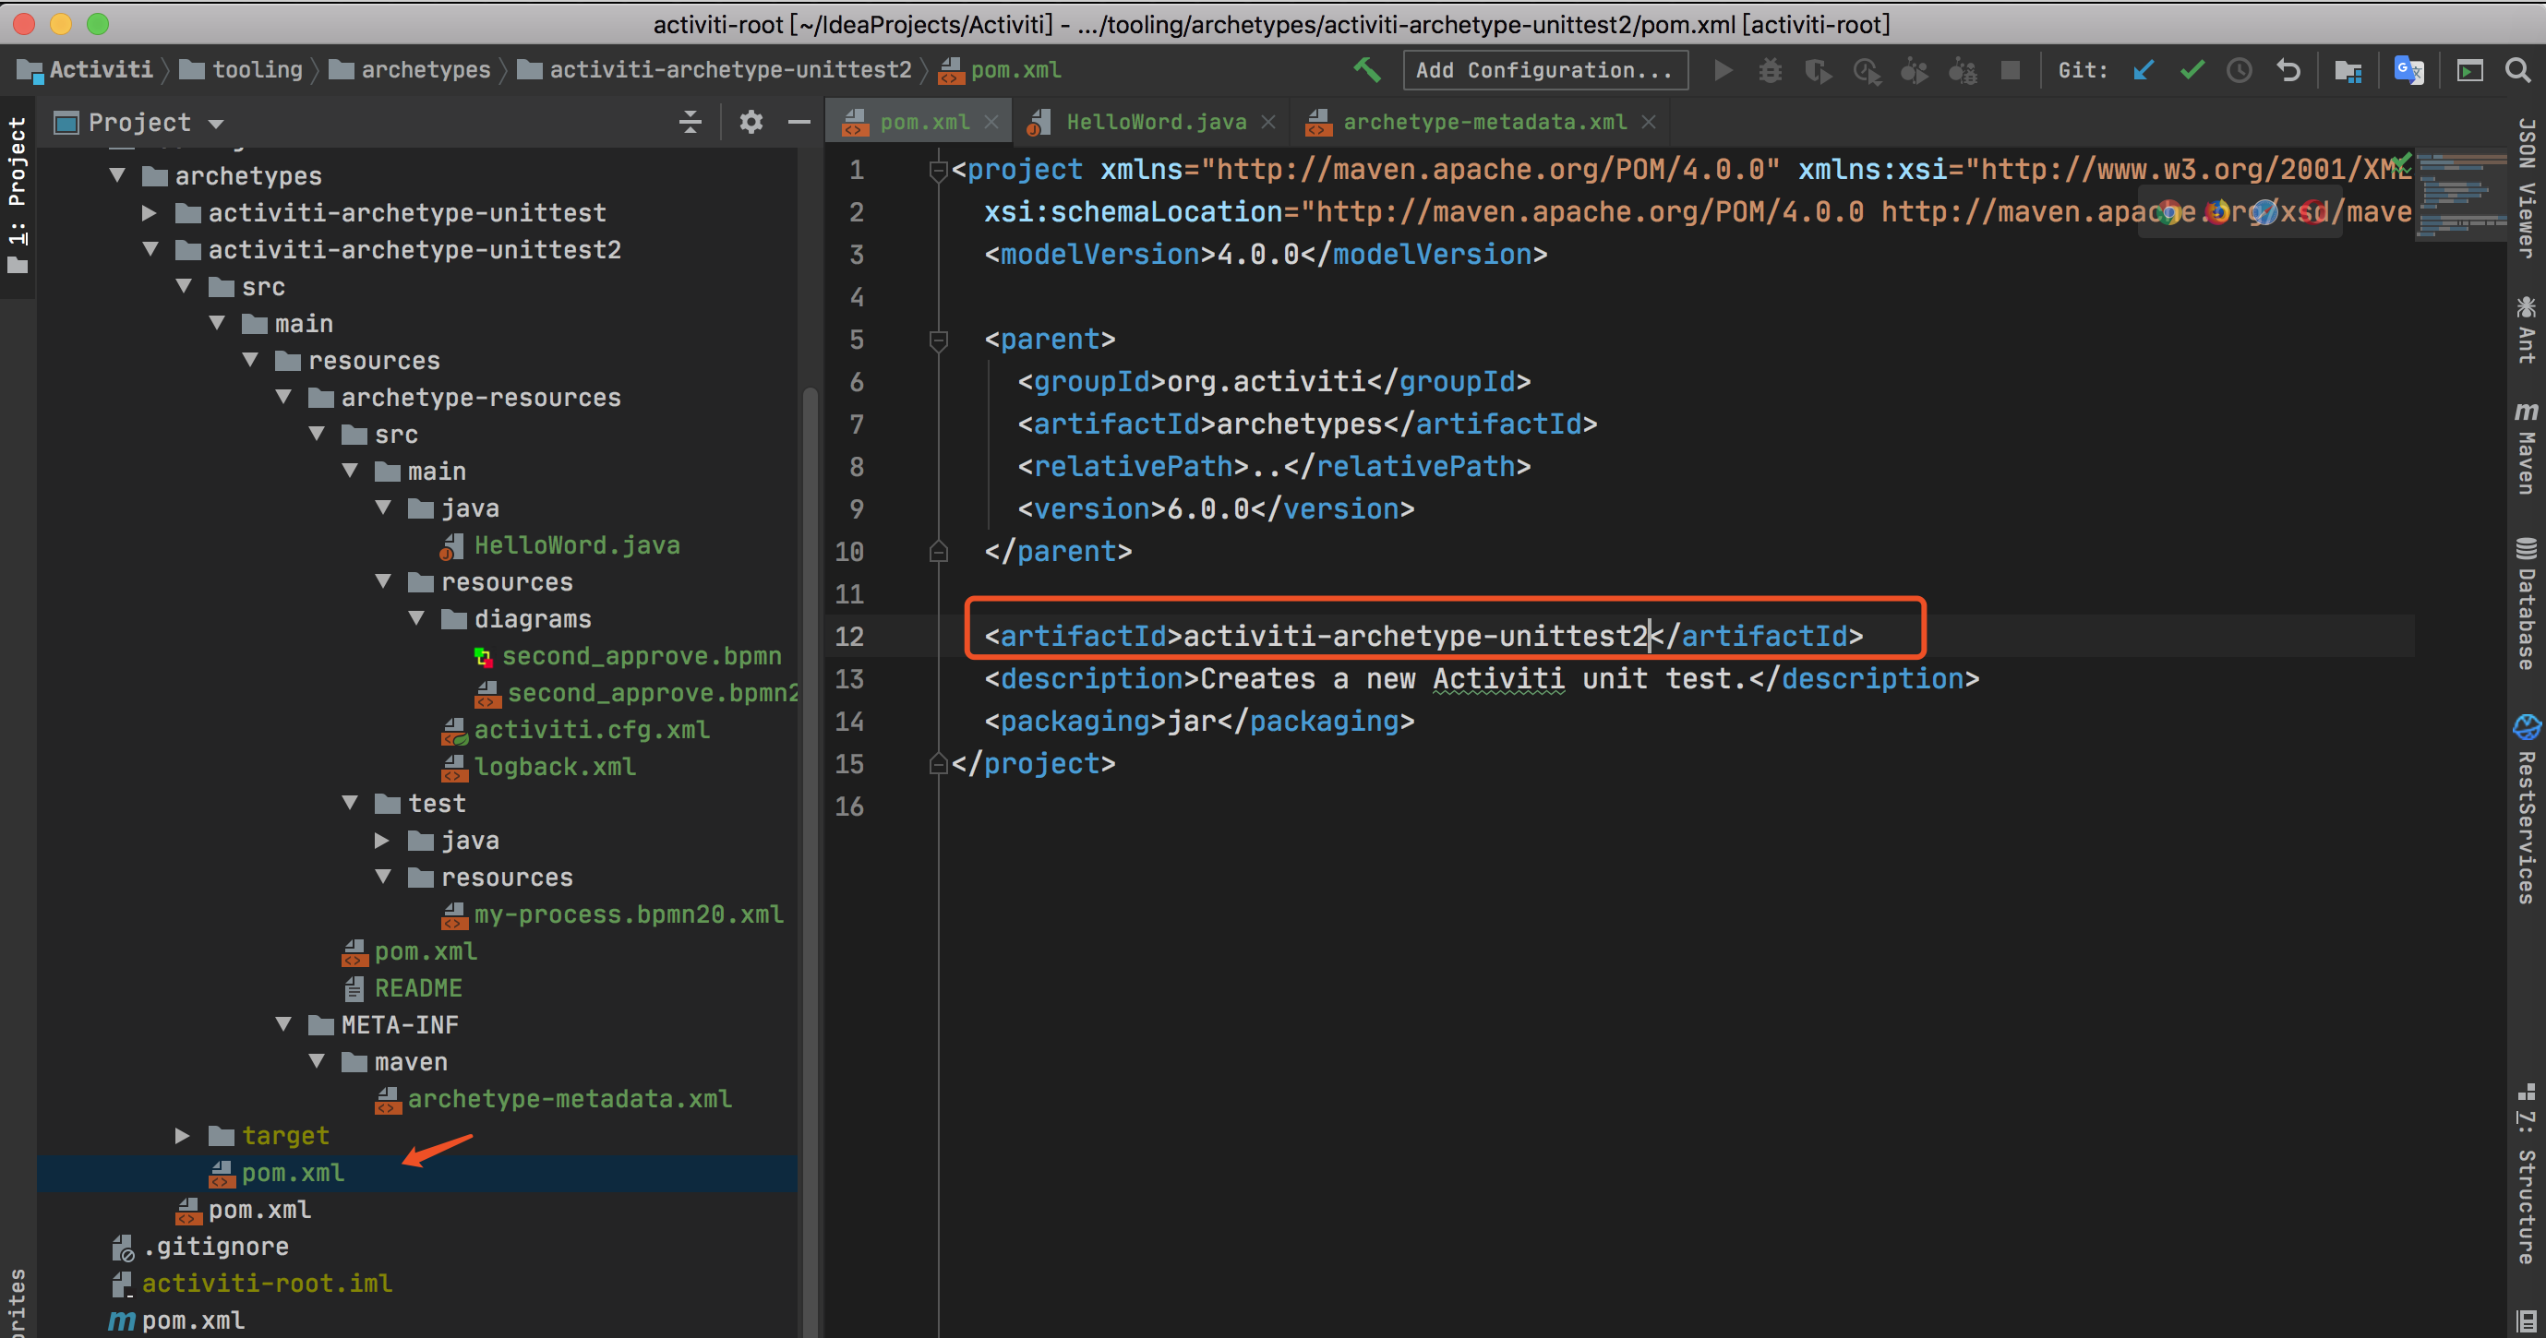Open the Maven tool window
The height and width of the screenshot is (1338, 2546).
click(x=2527, y=447)
